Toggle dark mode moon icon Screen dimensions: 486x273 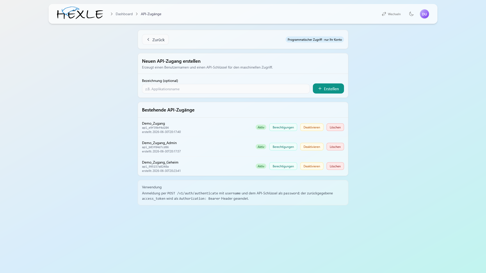411,14
